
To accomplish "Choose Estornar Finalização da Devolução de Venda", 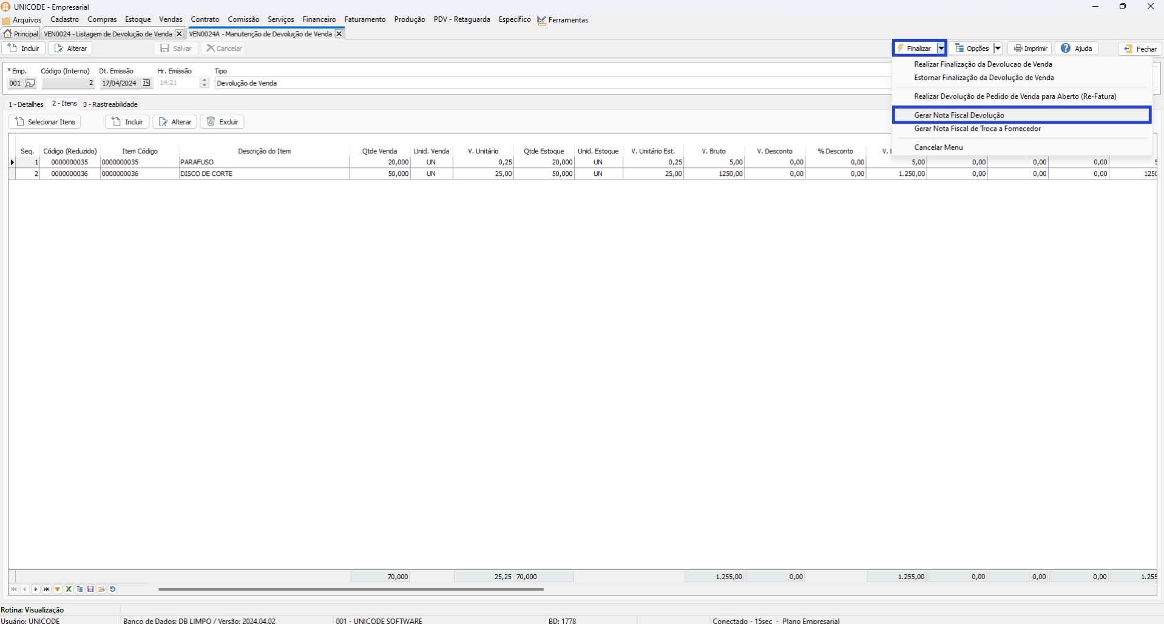I will tap(984, 78).
